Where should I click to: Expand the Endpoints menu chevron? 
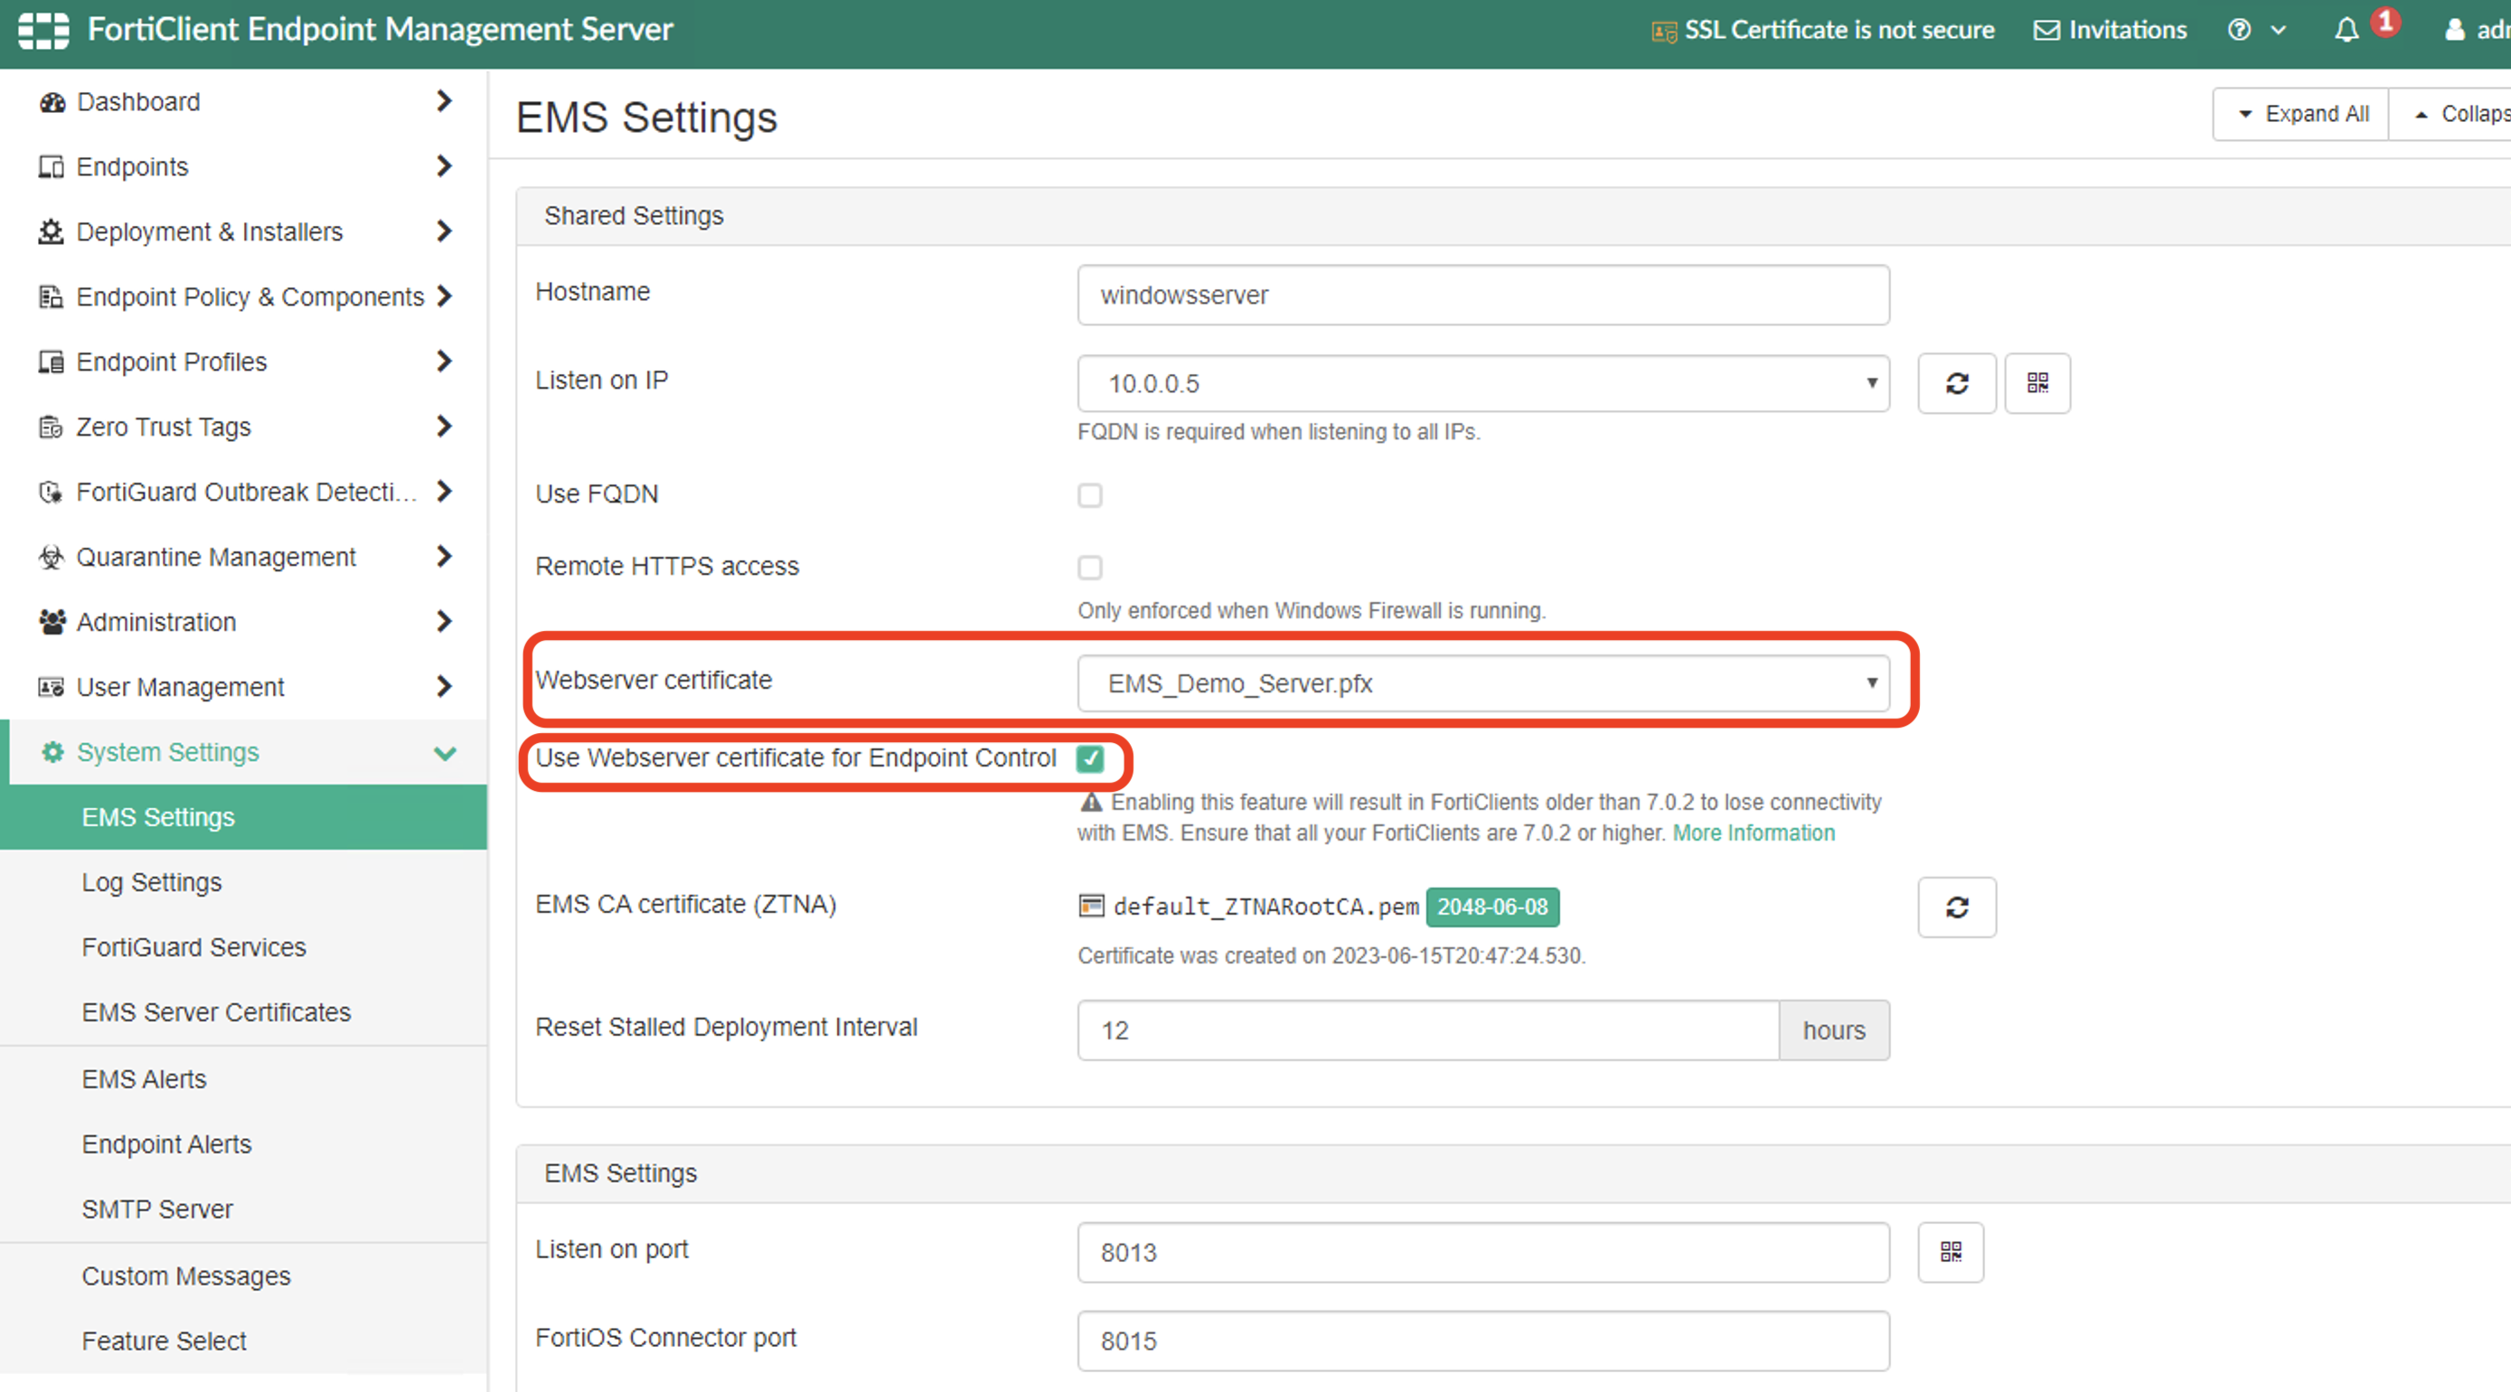point(444,166)
